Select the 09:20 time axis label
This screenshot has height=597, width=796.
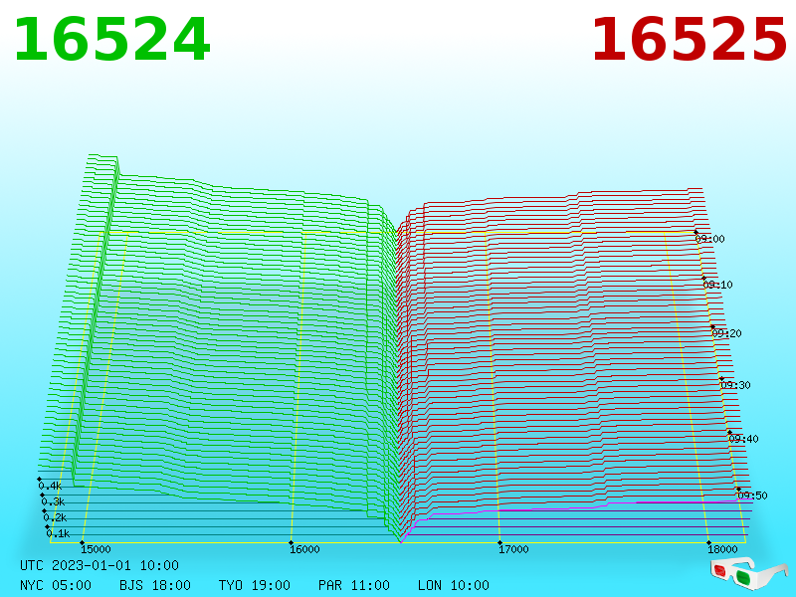726,333
